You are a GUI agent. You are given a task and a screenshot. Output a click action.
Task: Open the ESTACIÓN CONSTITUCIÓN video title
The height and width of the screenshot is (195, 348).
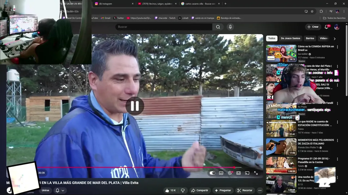click(x=315, y=123)
